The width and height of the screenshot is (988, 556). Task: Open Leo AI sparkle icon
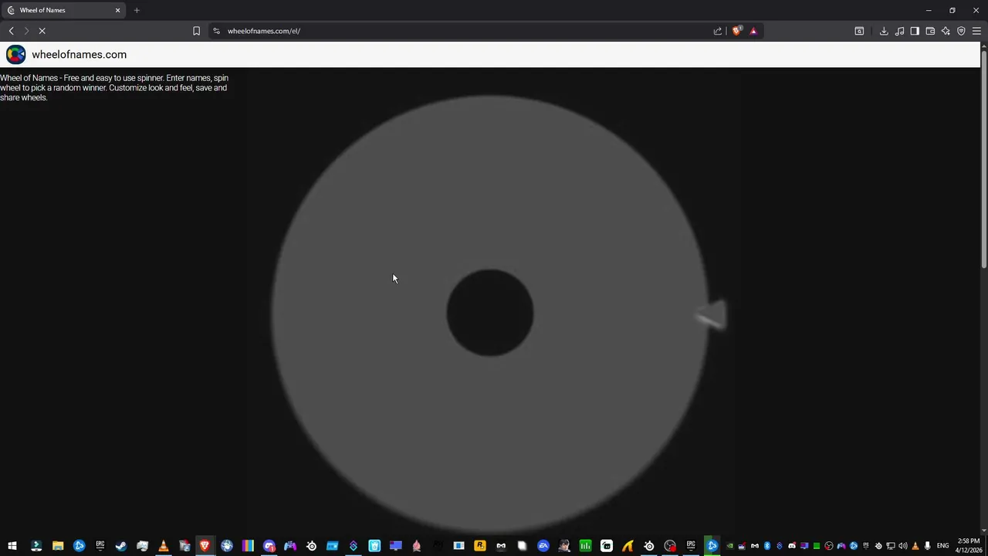click(946, 31)
